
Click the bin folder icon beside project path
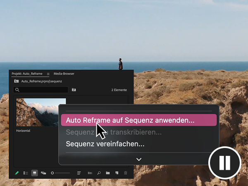coord(16,81)
